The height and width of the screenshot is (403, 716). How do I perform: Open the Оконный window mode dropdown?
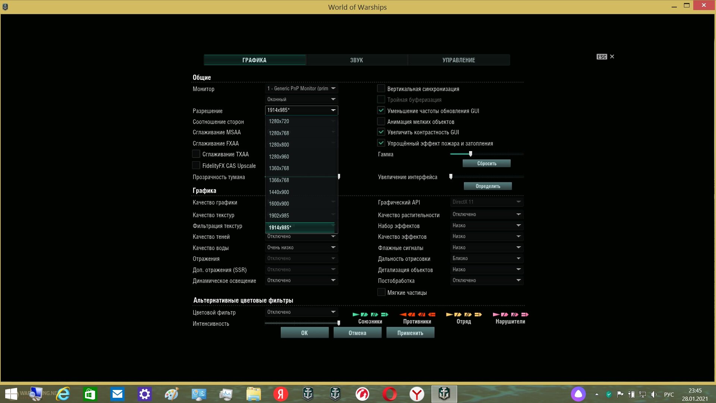click(301, 99)
